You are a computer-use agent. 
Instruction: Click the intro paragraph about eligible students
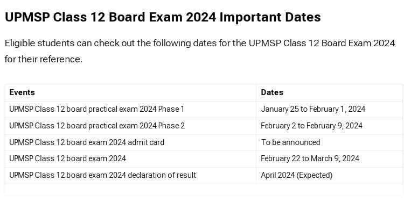point(200,51)
